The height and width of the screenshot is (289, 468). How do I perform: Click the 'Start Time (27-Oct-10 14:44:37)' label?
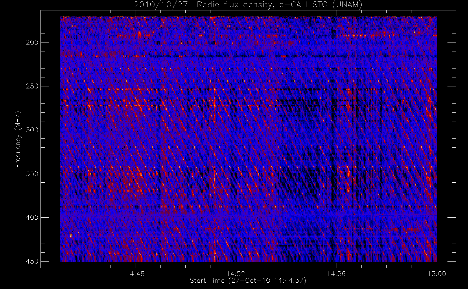248,281
